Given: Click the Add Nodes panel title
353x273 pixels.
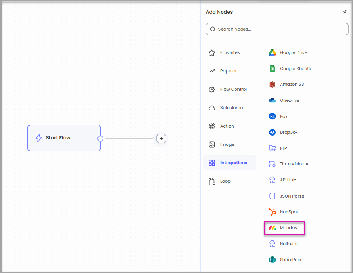Looking at the screenshot, I should (x=219, y=12).
